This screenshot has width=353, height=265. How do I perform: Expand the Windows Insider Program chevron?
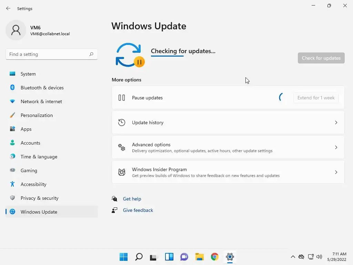click(336, 173)
